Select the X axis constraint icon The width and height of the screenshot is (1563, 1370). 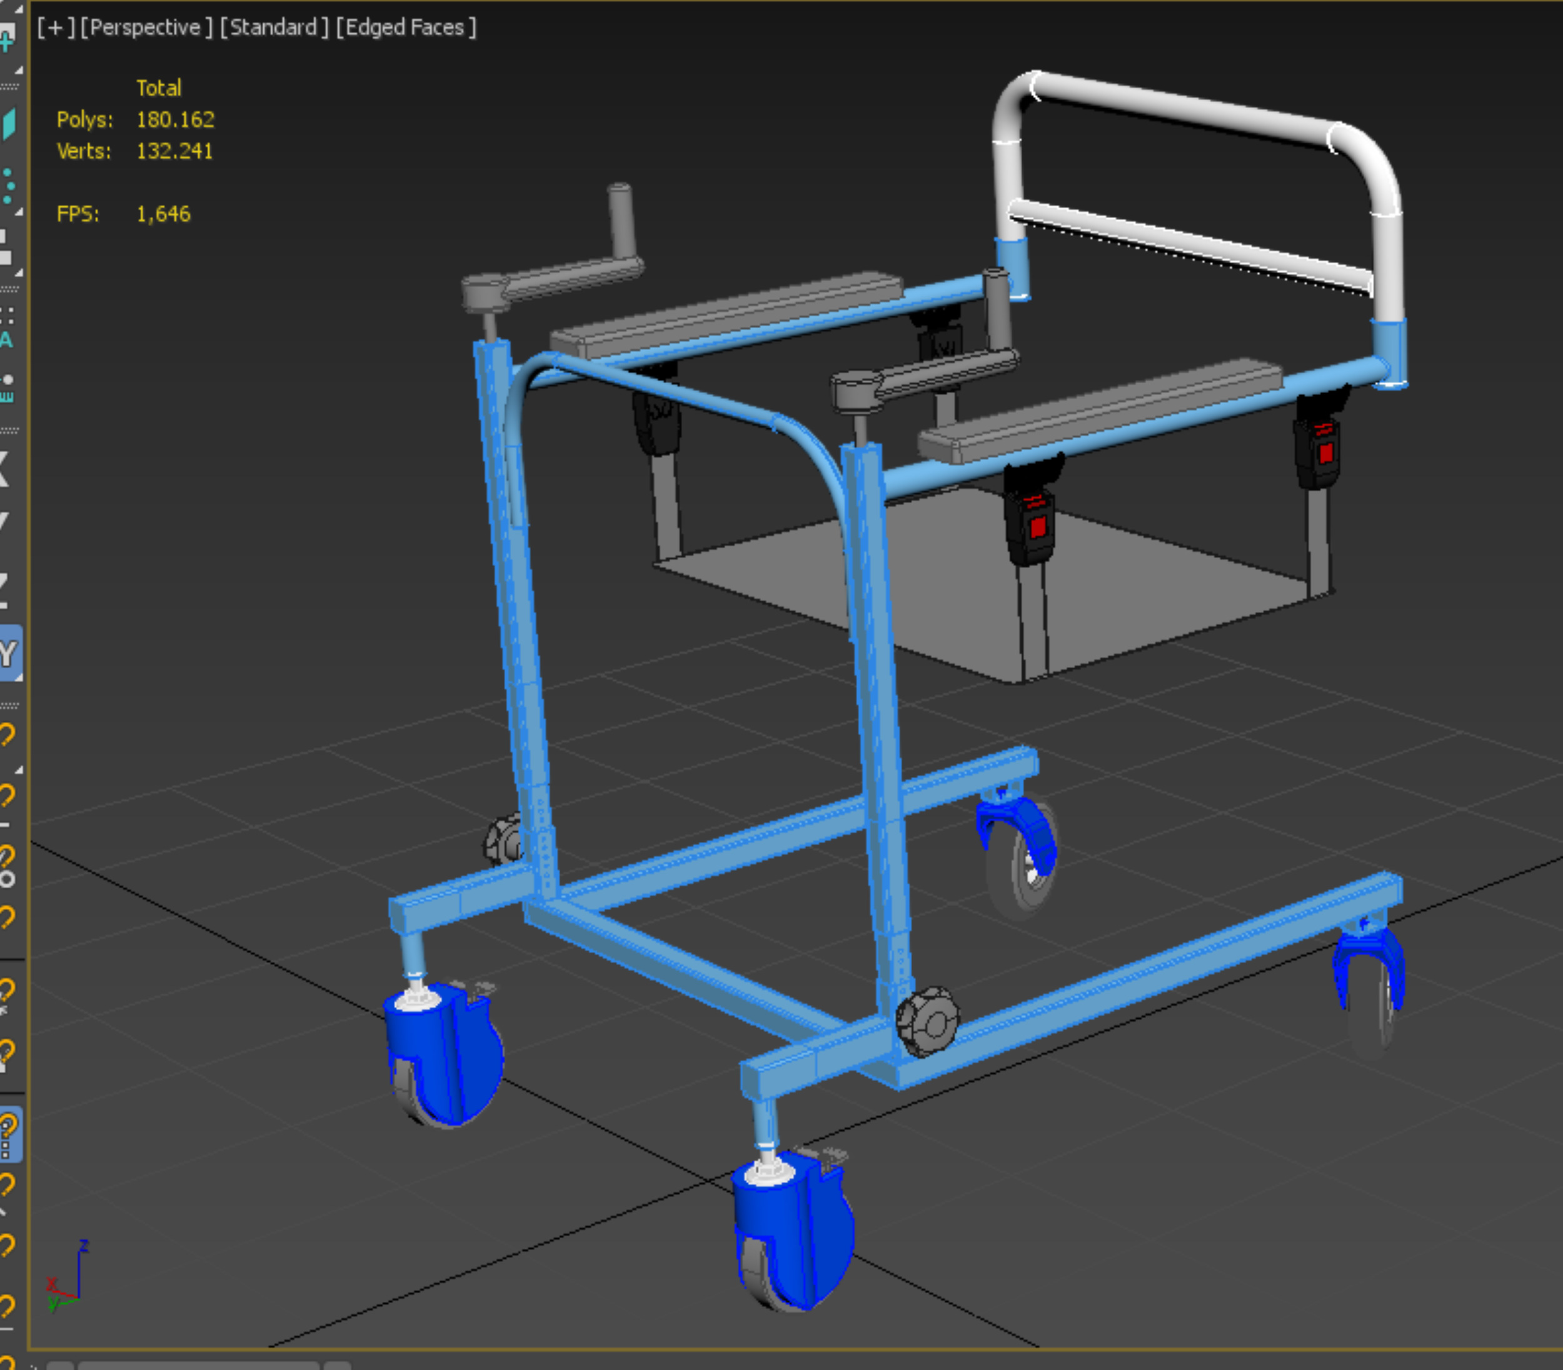pyautogui.click(x=4, y=468)
